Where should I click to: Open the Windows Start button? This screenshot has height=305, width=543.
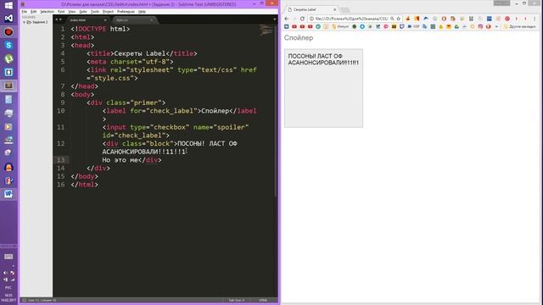click(x=8, y=5)
